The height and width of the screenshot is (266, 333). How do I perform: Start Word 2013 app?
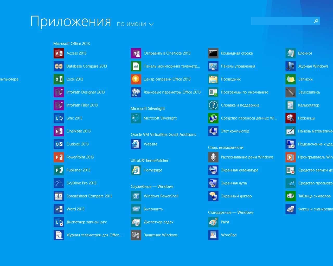pos(59,209)
